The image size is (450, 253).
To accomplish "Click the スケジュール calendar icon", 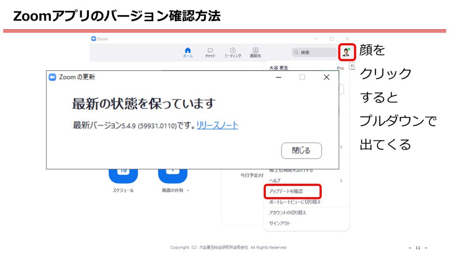I will point(123,175).
